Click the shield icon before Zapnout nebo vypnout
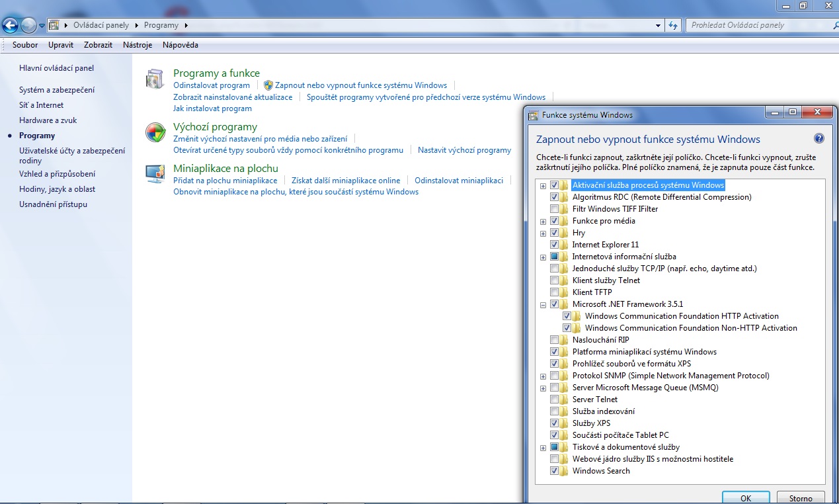The height and width of the screenshot is (504, 839). [268, 85]
